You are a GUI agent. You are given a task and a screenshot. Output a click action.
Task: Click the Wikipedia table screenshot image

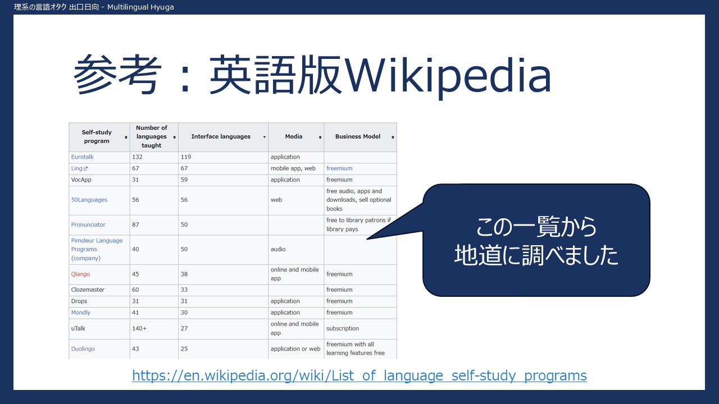(x=233, y=241)
